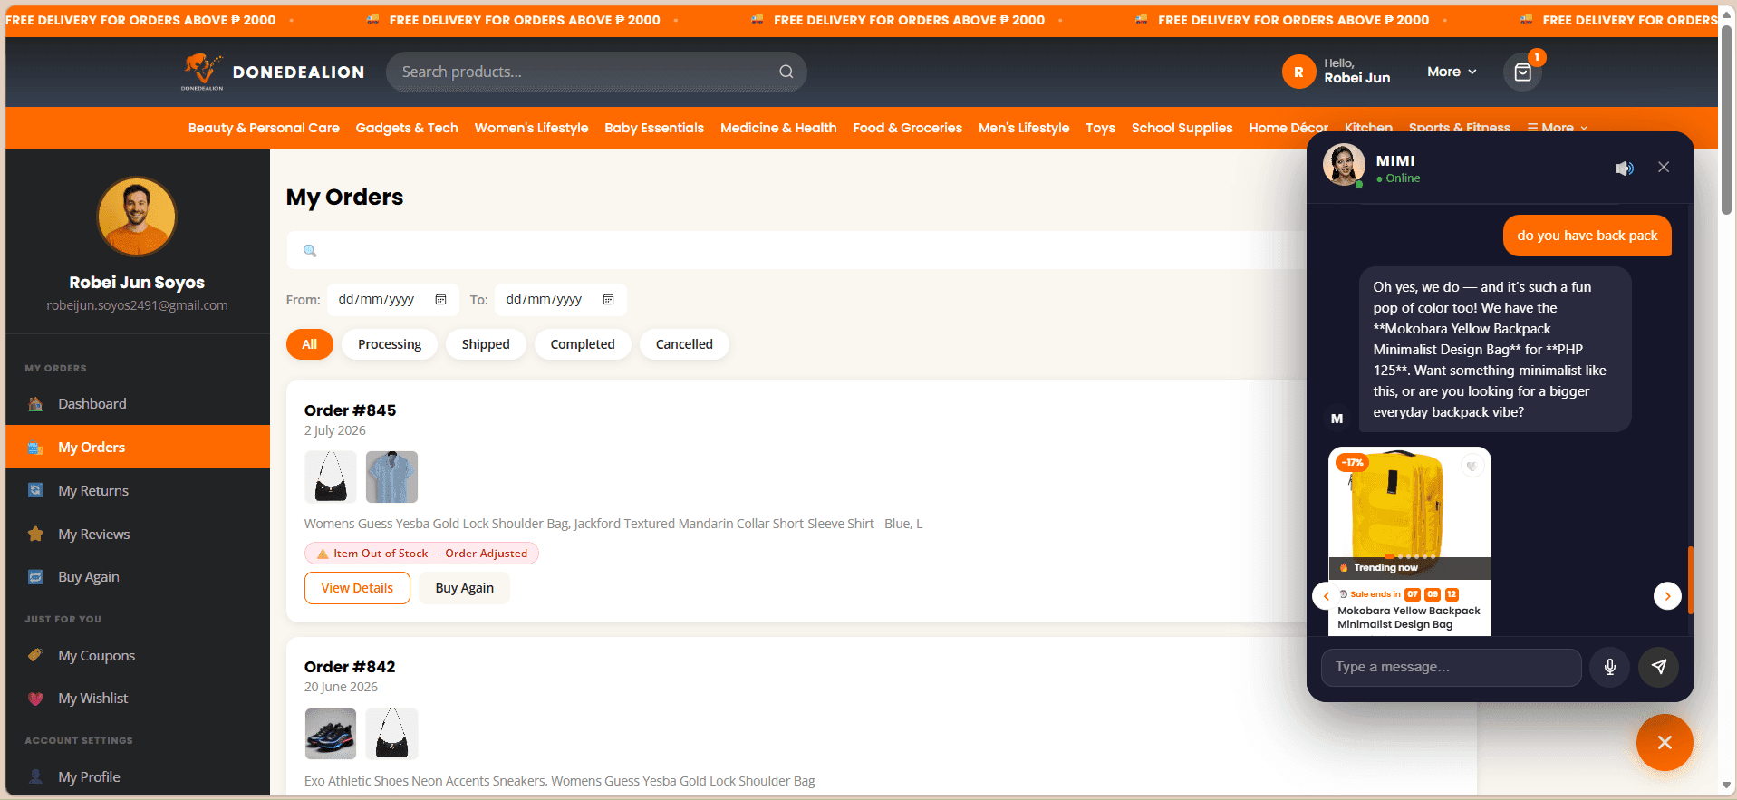Click Buy Again for Order #845
Image resolution: width=1737 pixels, height=800 pixels.
pos(464,588)
